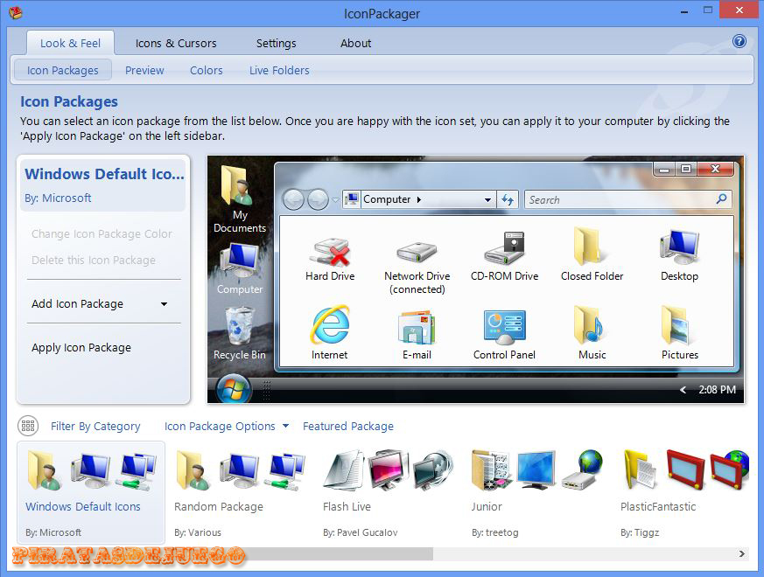Open the help question mark icon
764x577 pixels.
click(x=739, y=41)
